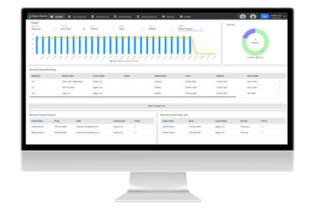
Task: Go to the Bookings menu
Action: 122,17
